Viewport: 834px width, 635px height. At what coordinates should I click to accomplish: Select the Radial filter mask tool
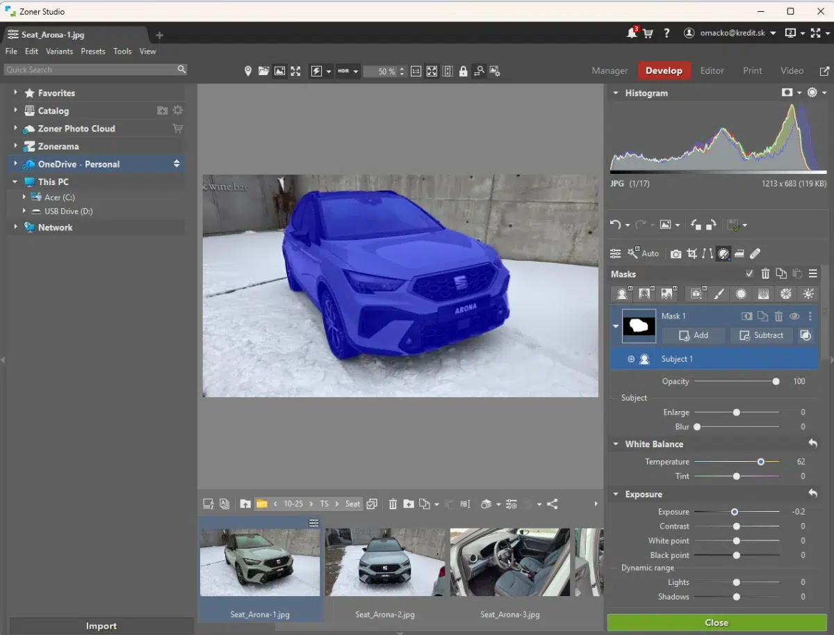click(741, 294)
